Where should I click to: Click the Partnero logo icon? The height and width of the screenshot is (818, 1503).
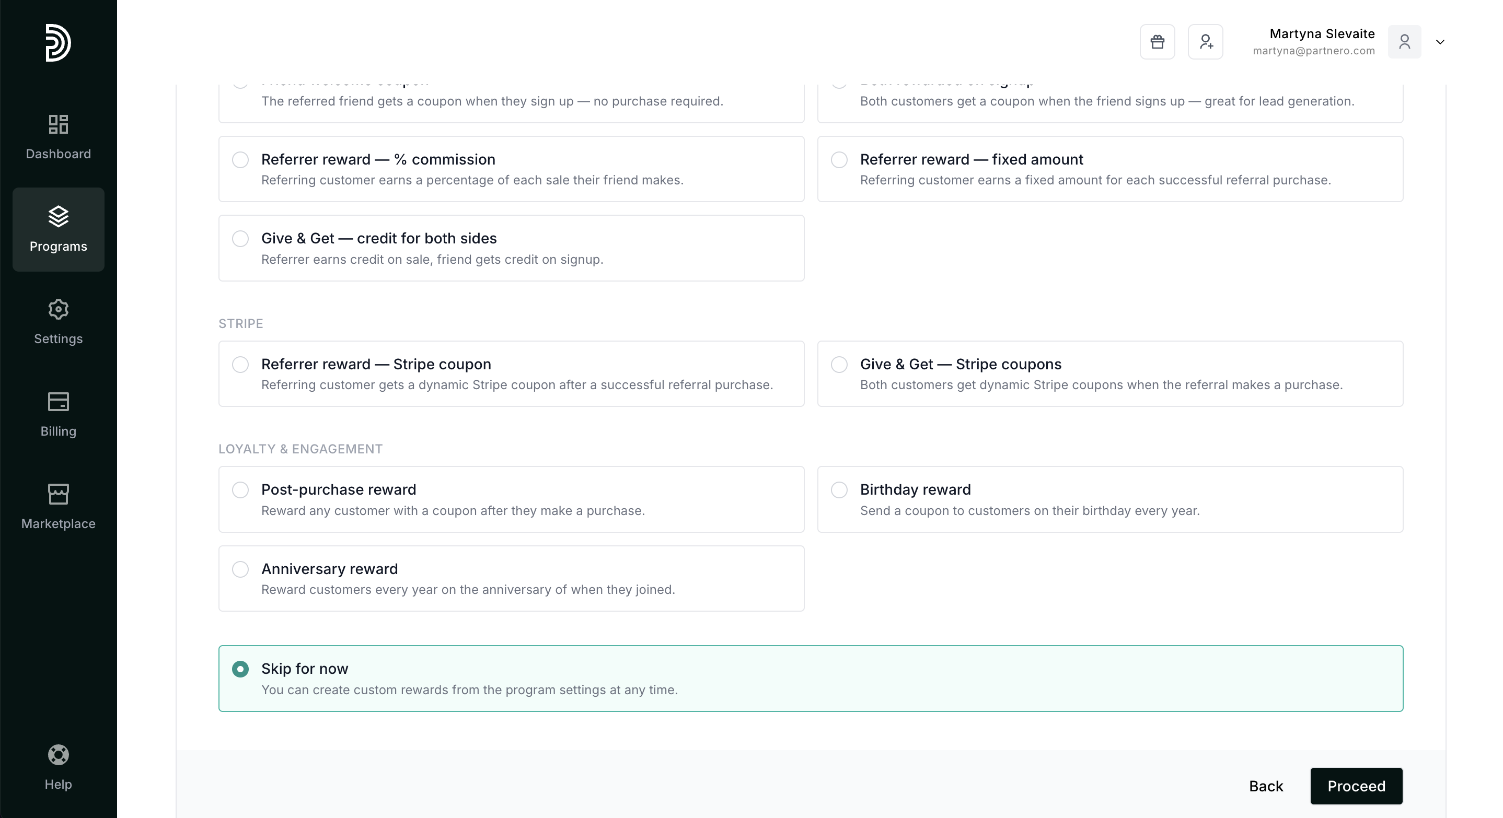58,42
